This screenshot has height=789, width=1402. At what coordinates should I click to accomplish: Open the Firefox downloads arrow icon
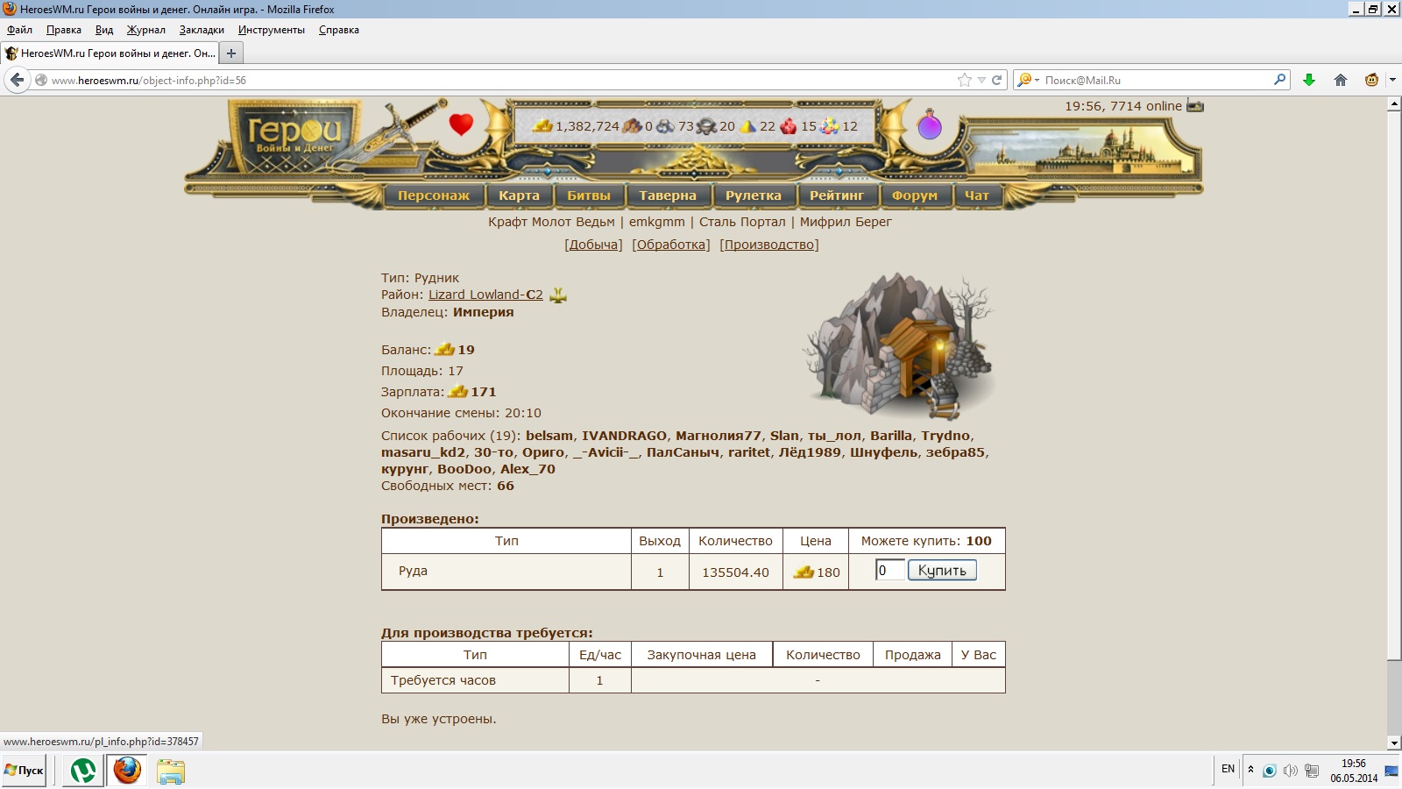(x=1309, y=80)
